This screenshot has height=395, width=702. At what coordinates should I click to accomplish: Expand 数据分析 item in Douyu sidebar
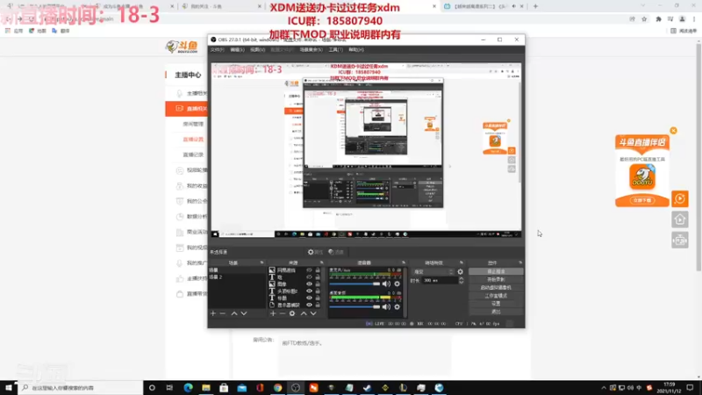click(191, 216)
